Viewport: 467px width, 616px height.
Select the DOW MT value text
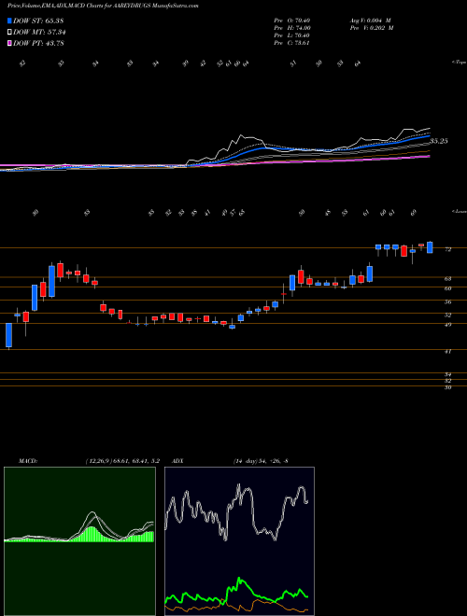click(x=55, y=33)
